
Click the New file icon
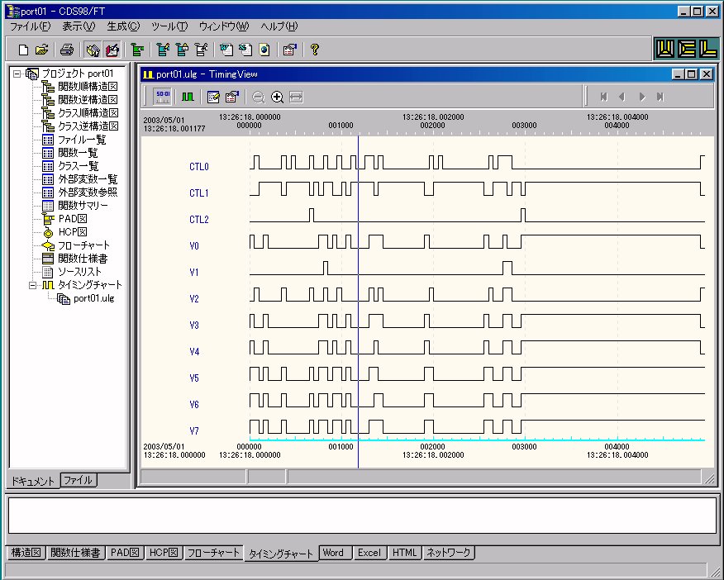click(23, 50)
